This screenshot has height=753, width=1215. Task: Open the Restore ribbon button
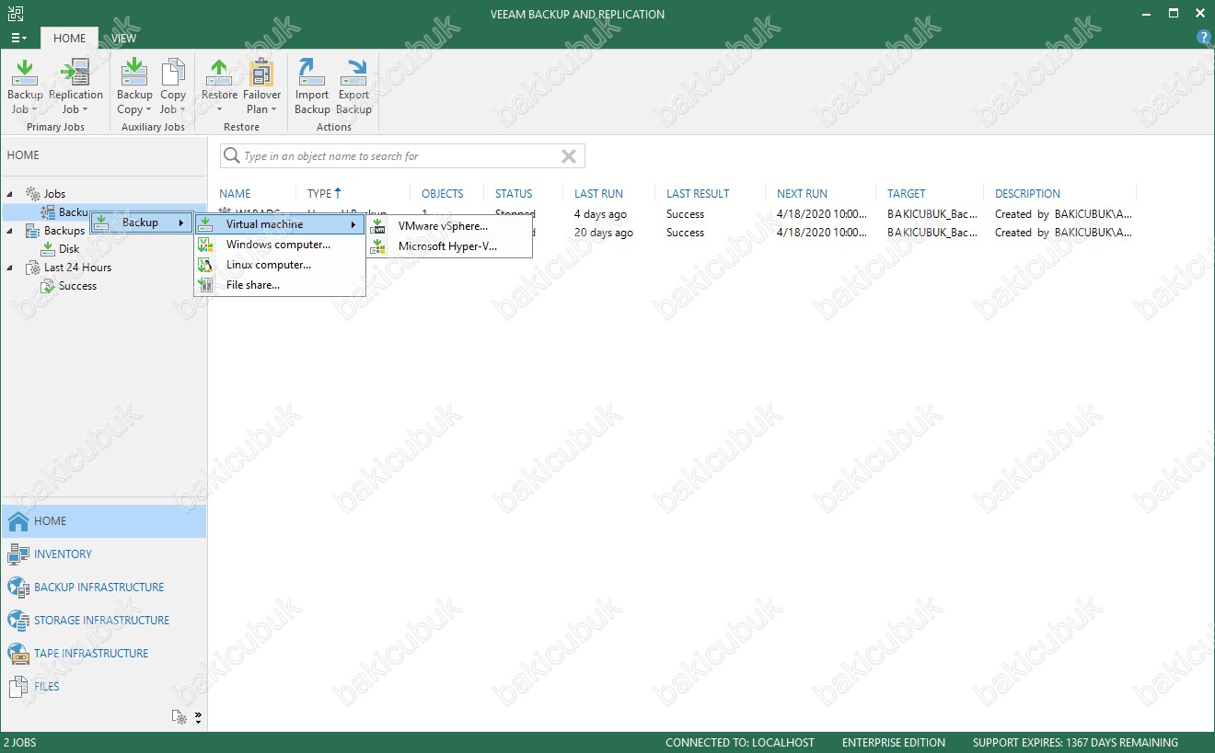coord(219,86)
